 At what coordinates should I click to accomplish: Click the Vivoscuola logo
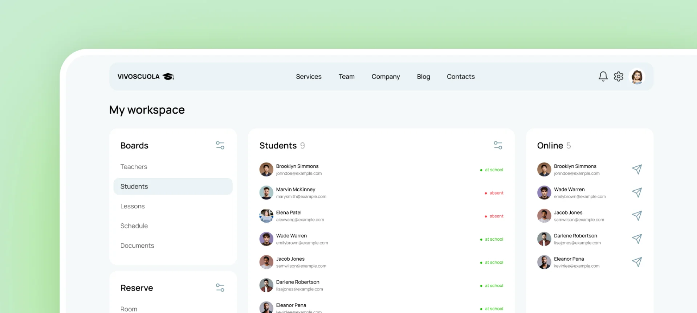[146, 77]
